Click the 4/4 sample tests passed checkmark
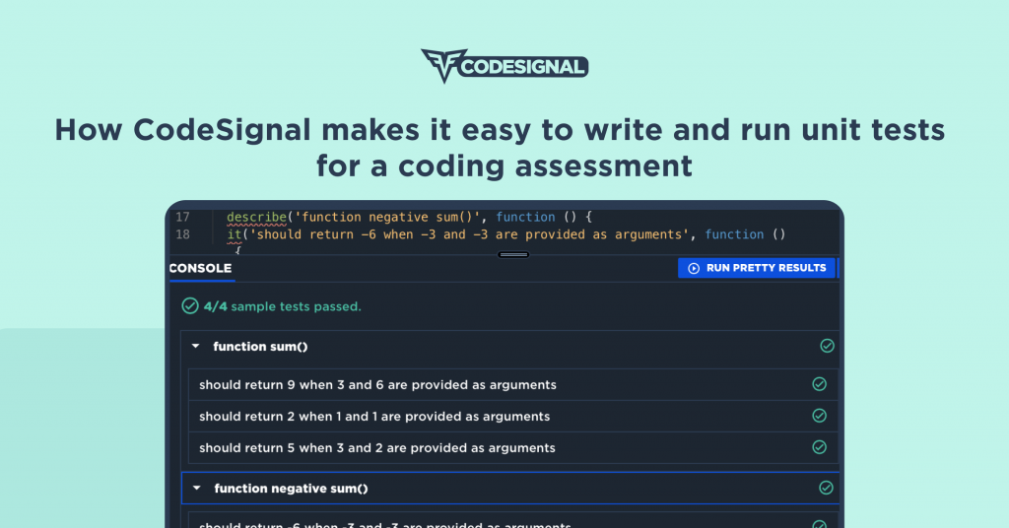 pos(190,306)
